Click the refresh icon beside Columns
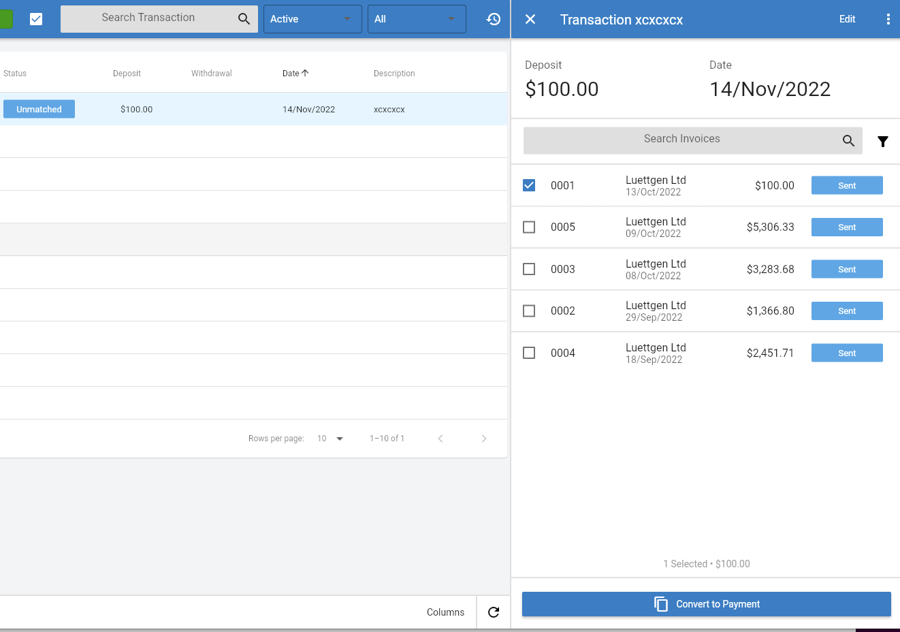The image size is (900, 632). pyautogui.click(x=494, y=612)
